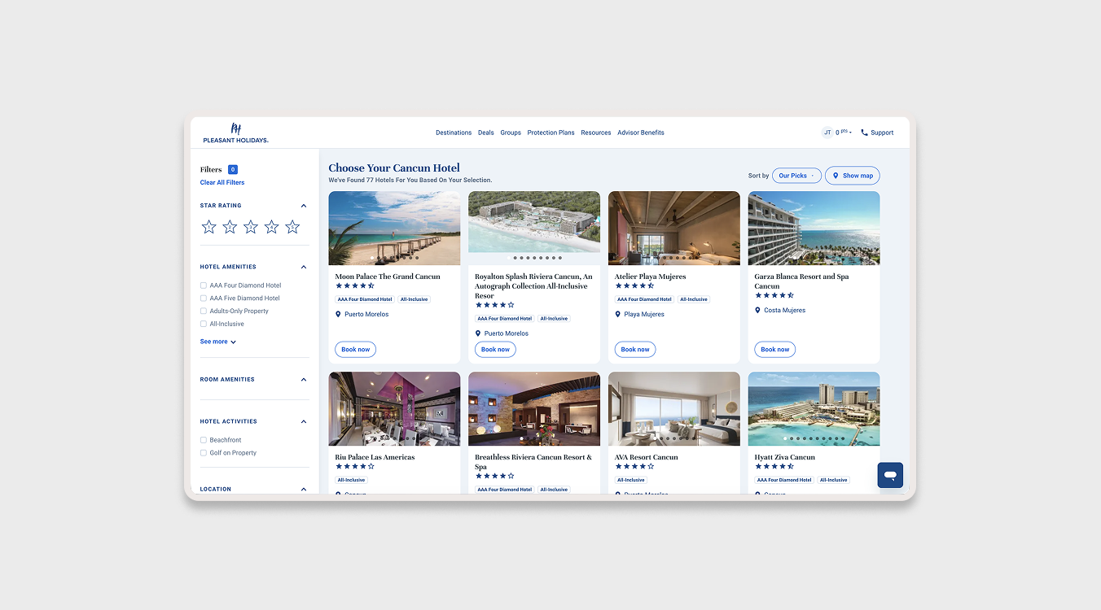Open the Resources menu
Viewport: 1101px width, 610px height.
tap(596, 133)
